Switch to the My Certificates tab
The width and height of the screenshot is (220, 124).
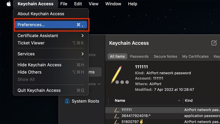click(x=195, y=56)
